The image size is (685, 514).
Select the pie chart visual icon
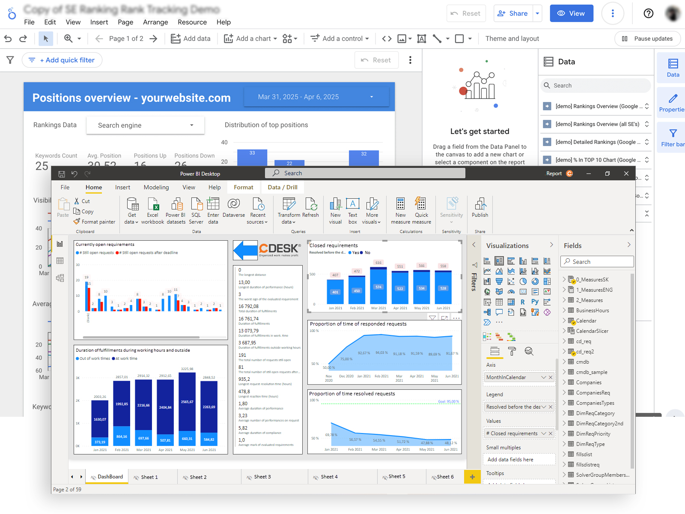tap(523, 281)
